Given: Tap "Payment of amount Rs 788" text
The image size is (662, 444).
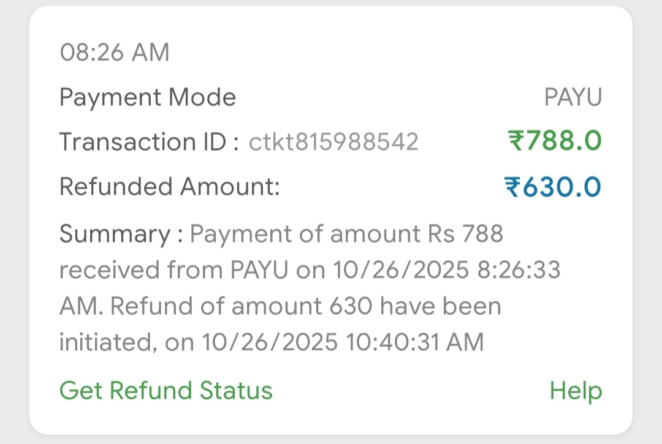Looking at the screenshot, I should (346, 234).
